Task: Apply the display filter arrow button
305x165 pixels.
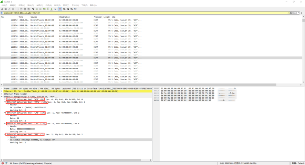Action: [295, 13]
